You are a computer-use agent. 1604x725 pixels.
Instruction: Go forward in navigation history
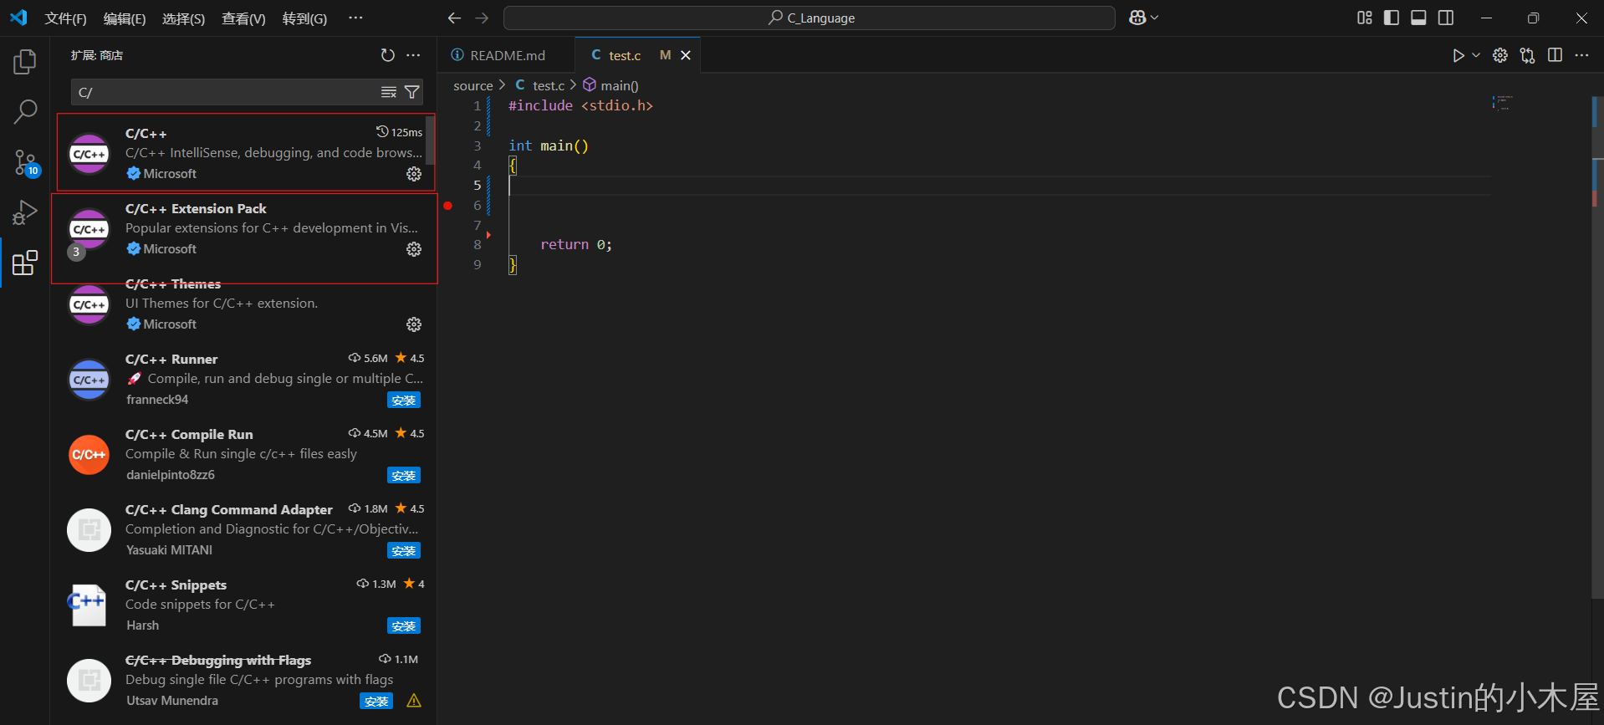click(482, 18)
